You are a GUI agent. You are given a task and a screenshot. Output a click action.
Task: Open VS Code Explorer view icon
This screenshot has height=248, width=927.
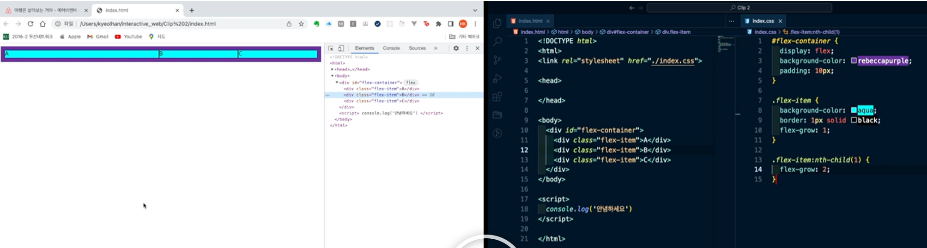[497, 24]
